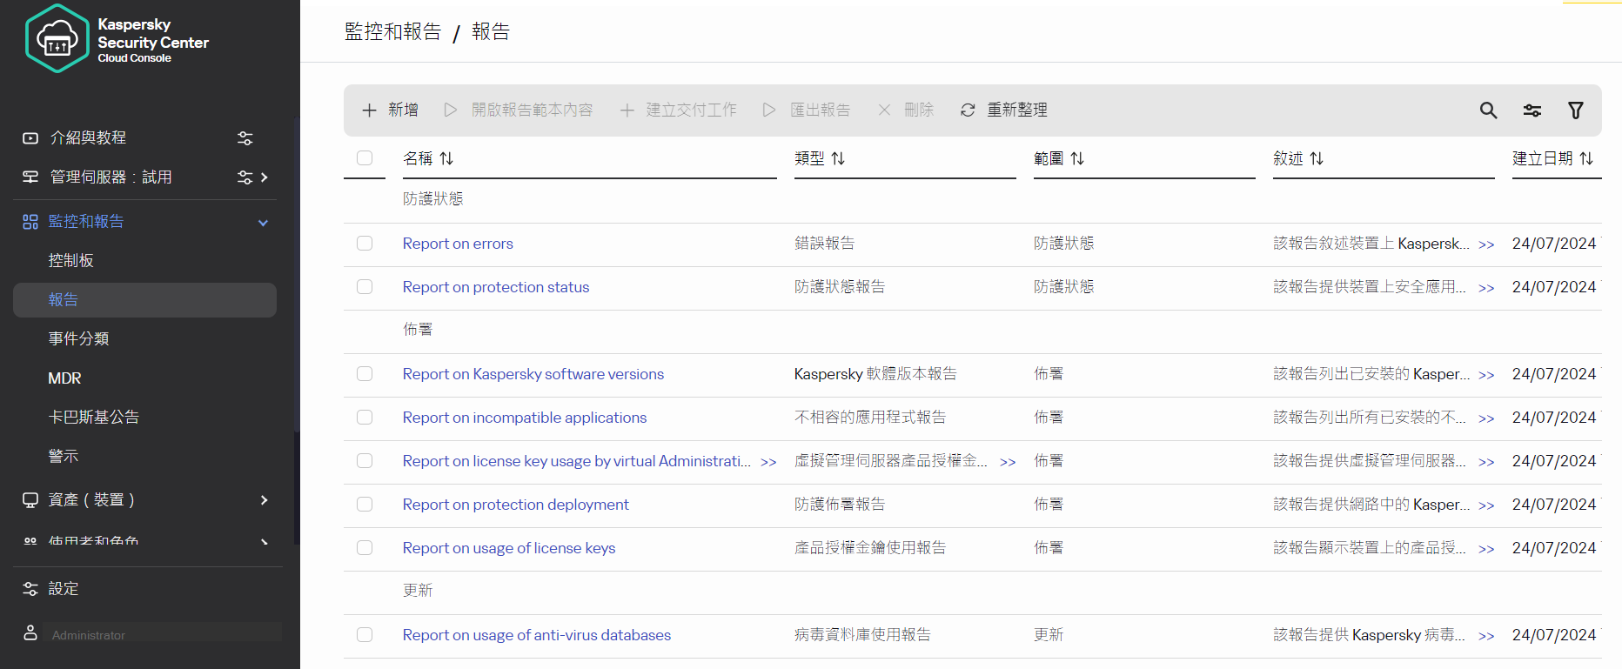Sort the 建立日期 column with arrows icon
Viewport: 1622px width, 669px height.
(1586, 158)
